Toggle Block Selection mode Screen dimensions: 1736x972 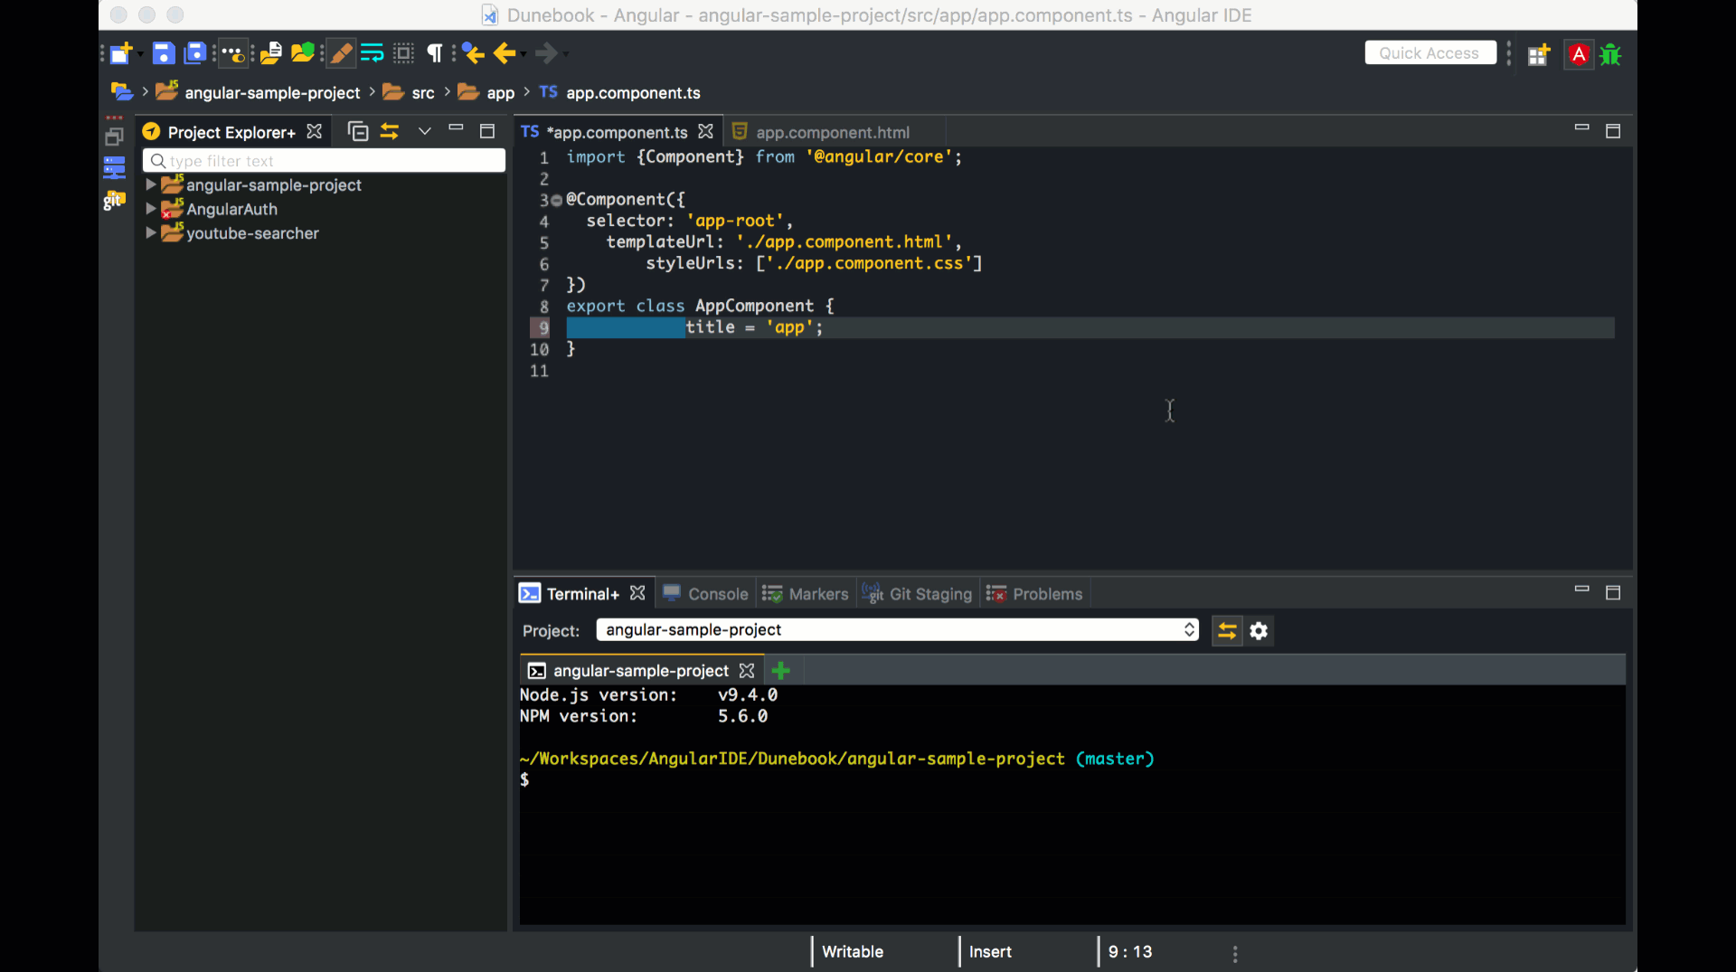pyautogui.click(x=404, y=54)
